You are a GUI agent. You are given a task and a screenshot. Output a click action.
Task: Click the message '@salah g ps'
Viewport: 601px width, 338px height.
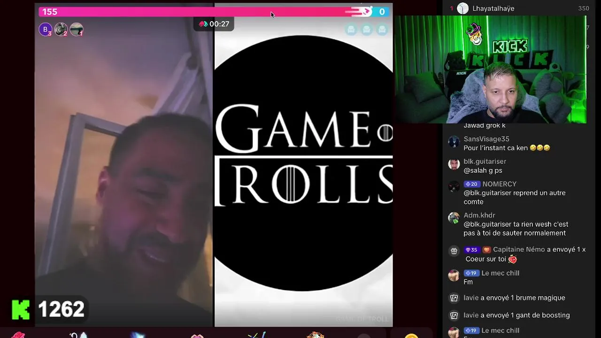[483, 170]
